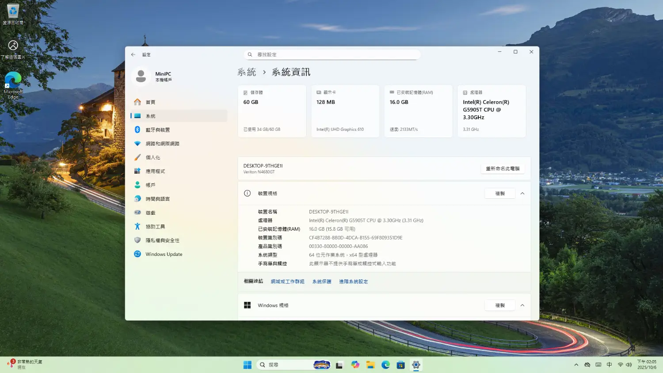Select 個人化 personalization in the sidebar
Screen dimensions: 663x373
pyautogui.click(x=153, y=157)
